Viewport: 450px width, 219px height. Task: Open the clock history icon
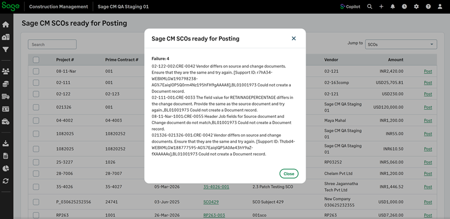point(404,7)
